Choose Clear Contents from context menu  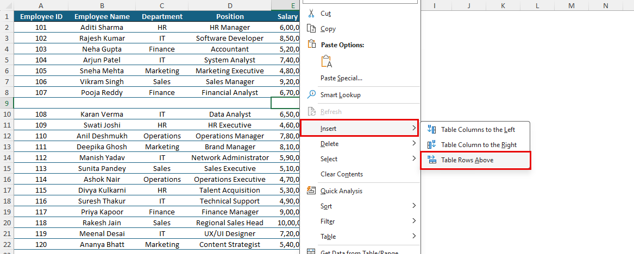359,174
